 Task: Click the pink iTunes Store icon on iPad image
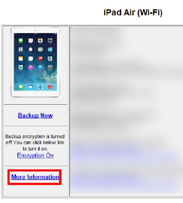pyautogui.click(x=31, y=67)
